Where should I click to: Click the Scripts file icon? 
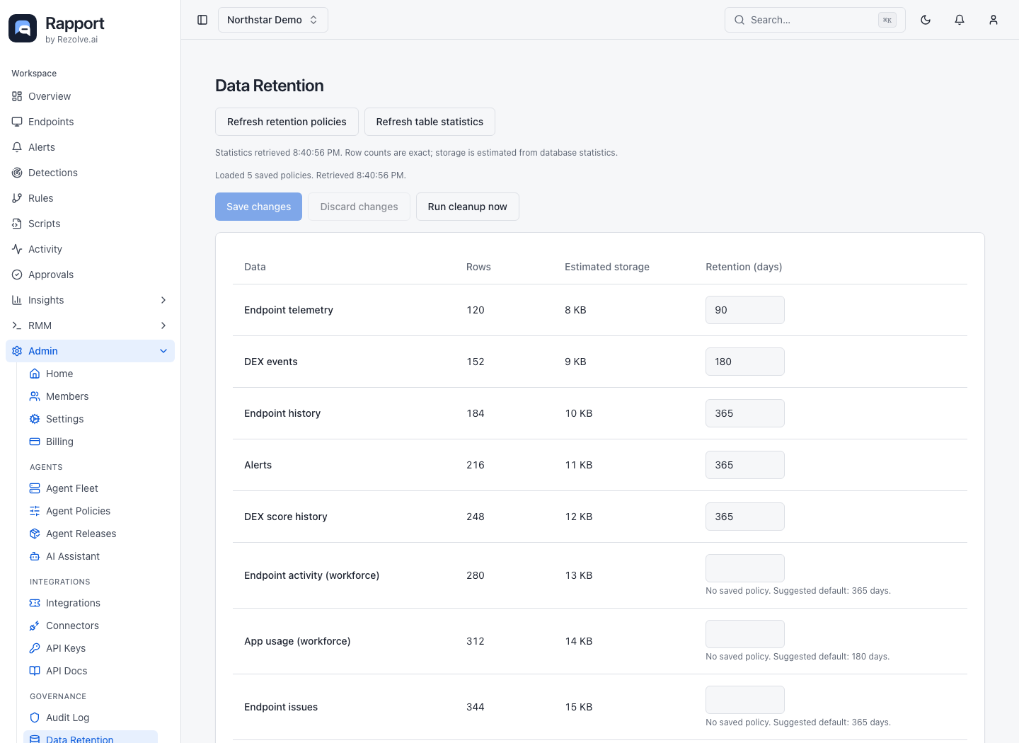coord(17,224)
